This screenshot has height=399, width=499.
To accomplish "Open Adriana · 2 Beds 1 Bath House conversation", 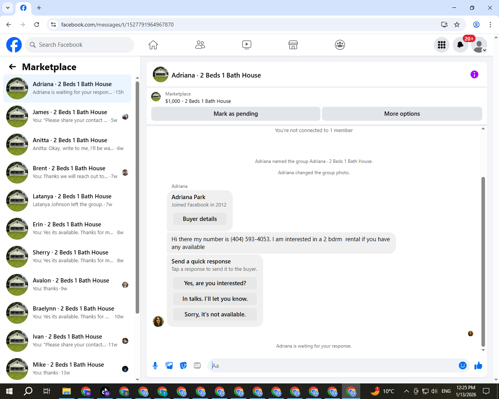I will click(x=67, y=88).
